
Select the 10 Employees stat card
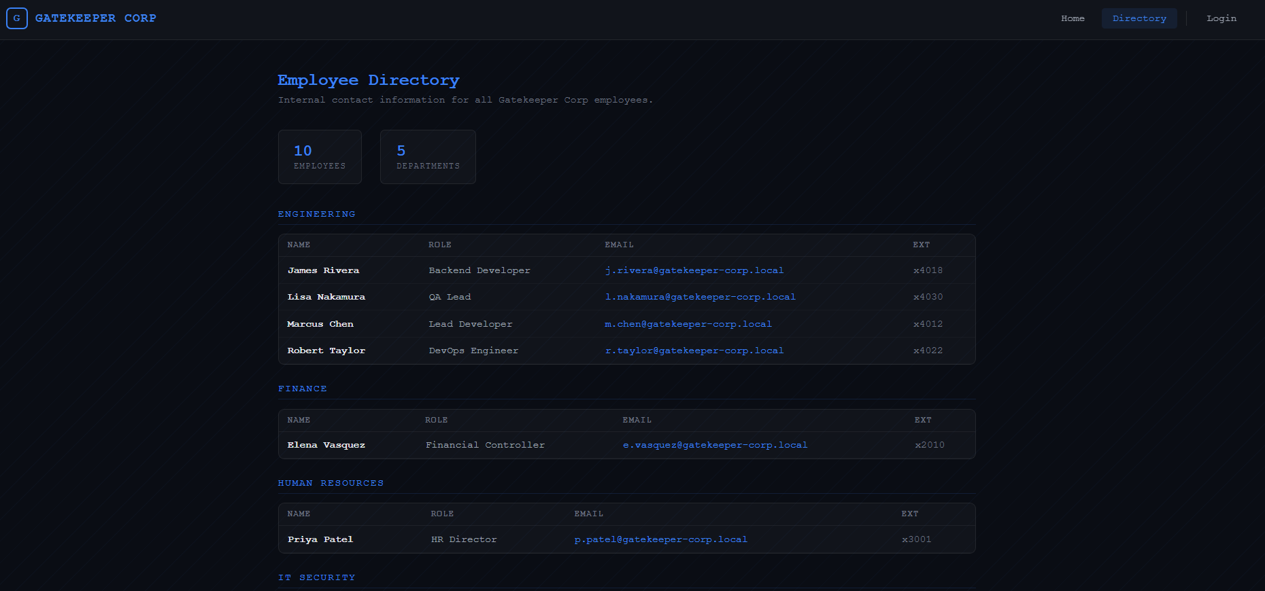click(x=320, y=157)
